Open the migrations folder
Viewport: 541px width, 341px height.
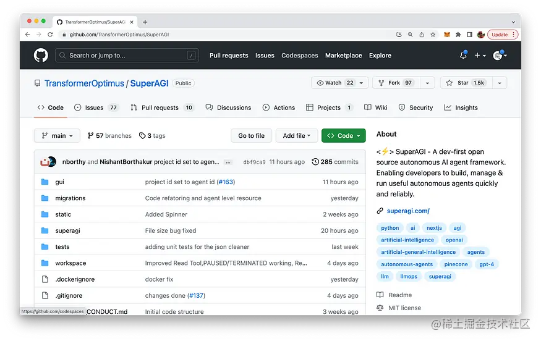[70, 198]
